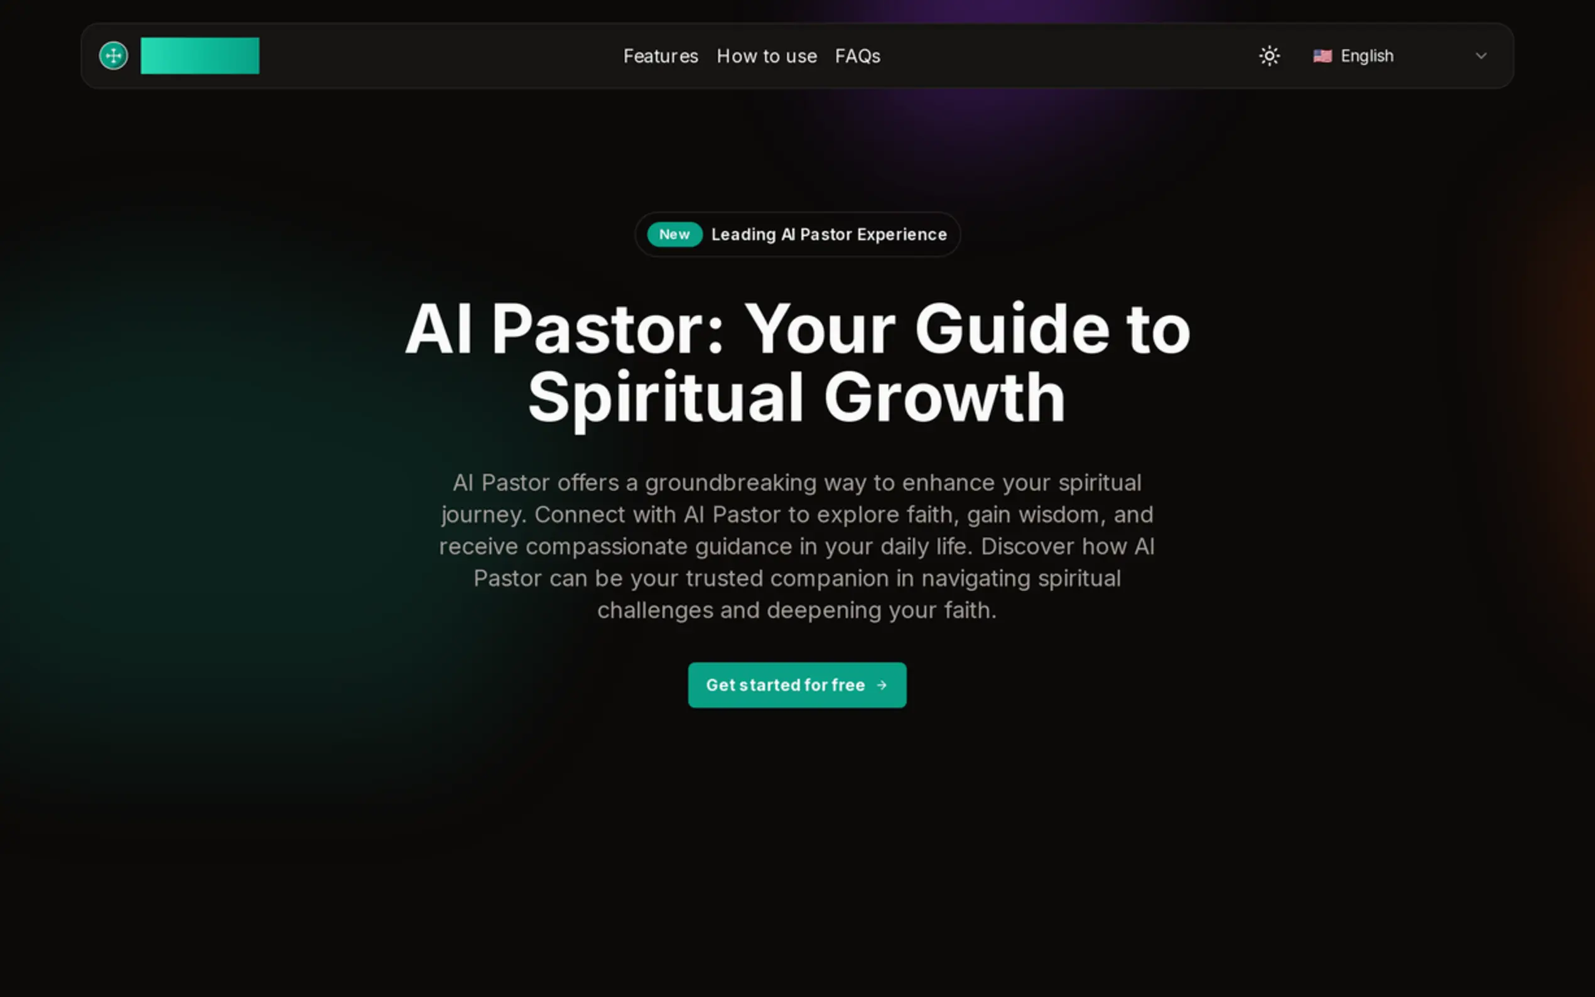
Task: Click the green brand name banner
Action: [200, 55]
